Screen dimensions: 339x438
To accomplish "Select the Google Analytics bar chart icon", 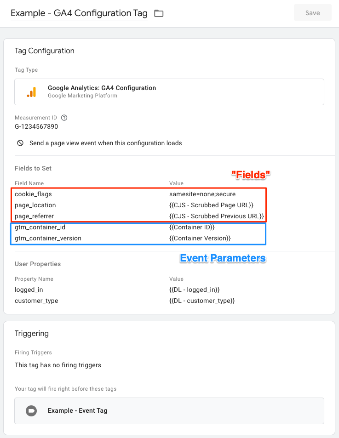I will tap(32, 92).
